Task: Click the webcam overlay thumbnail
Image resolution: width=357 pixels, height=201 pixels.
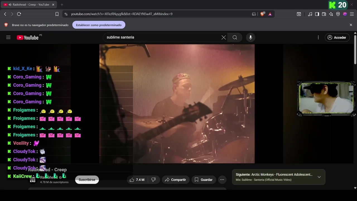Action: pyautogui.click(x=326, y=99)
